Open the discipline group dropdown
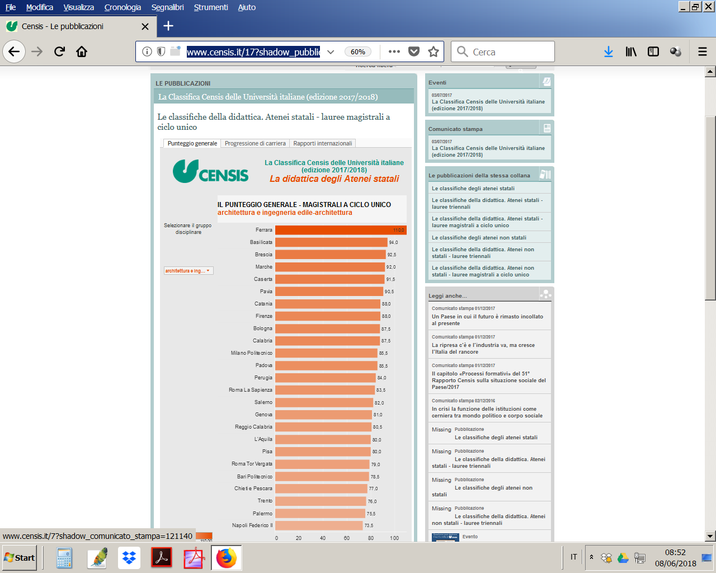Viewport: 716px width, 573px height. click(189, 271)
